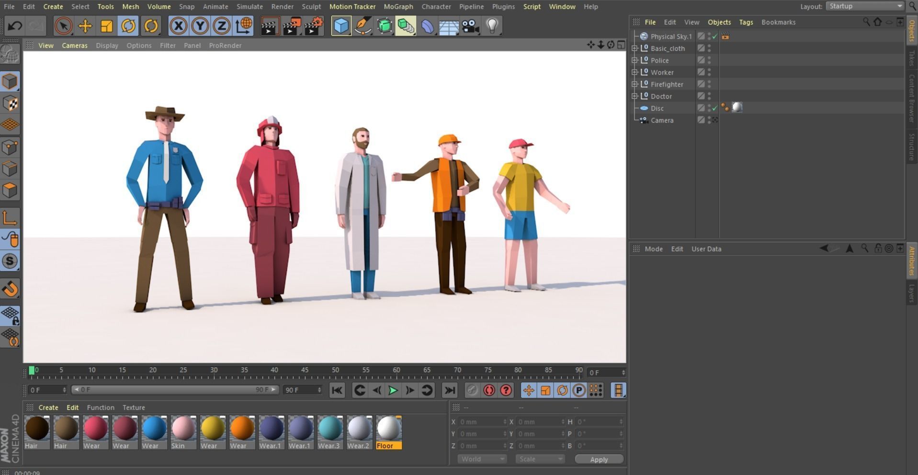Switch to Tags menu in Object Manager
918x475 pixels.
tap(746, 22)
